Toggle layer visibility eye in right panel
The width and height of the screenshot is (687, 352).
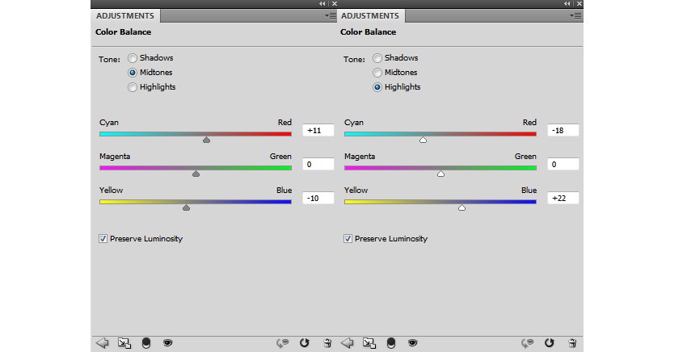[413, 343]
